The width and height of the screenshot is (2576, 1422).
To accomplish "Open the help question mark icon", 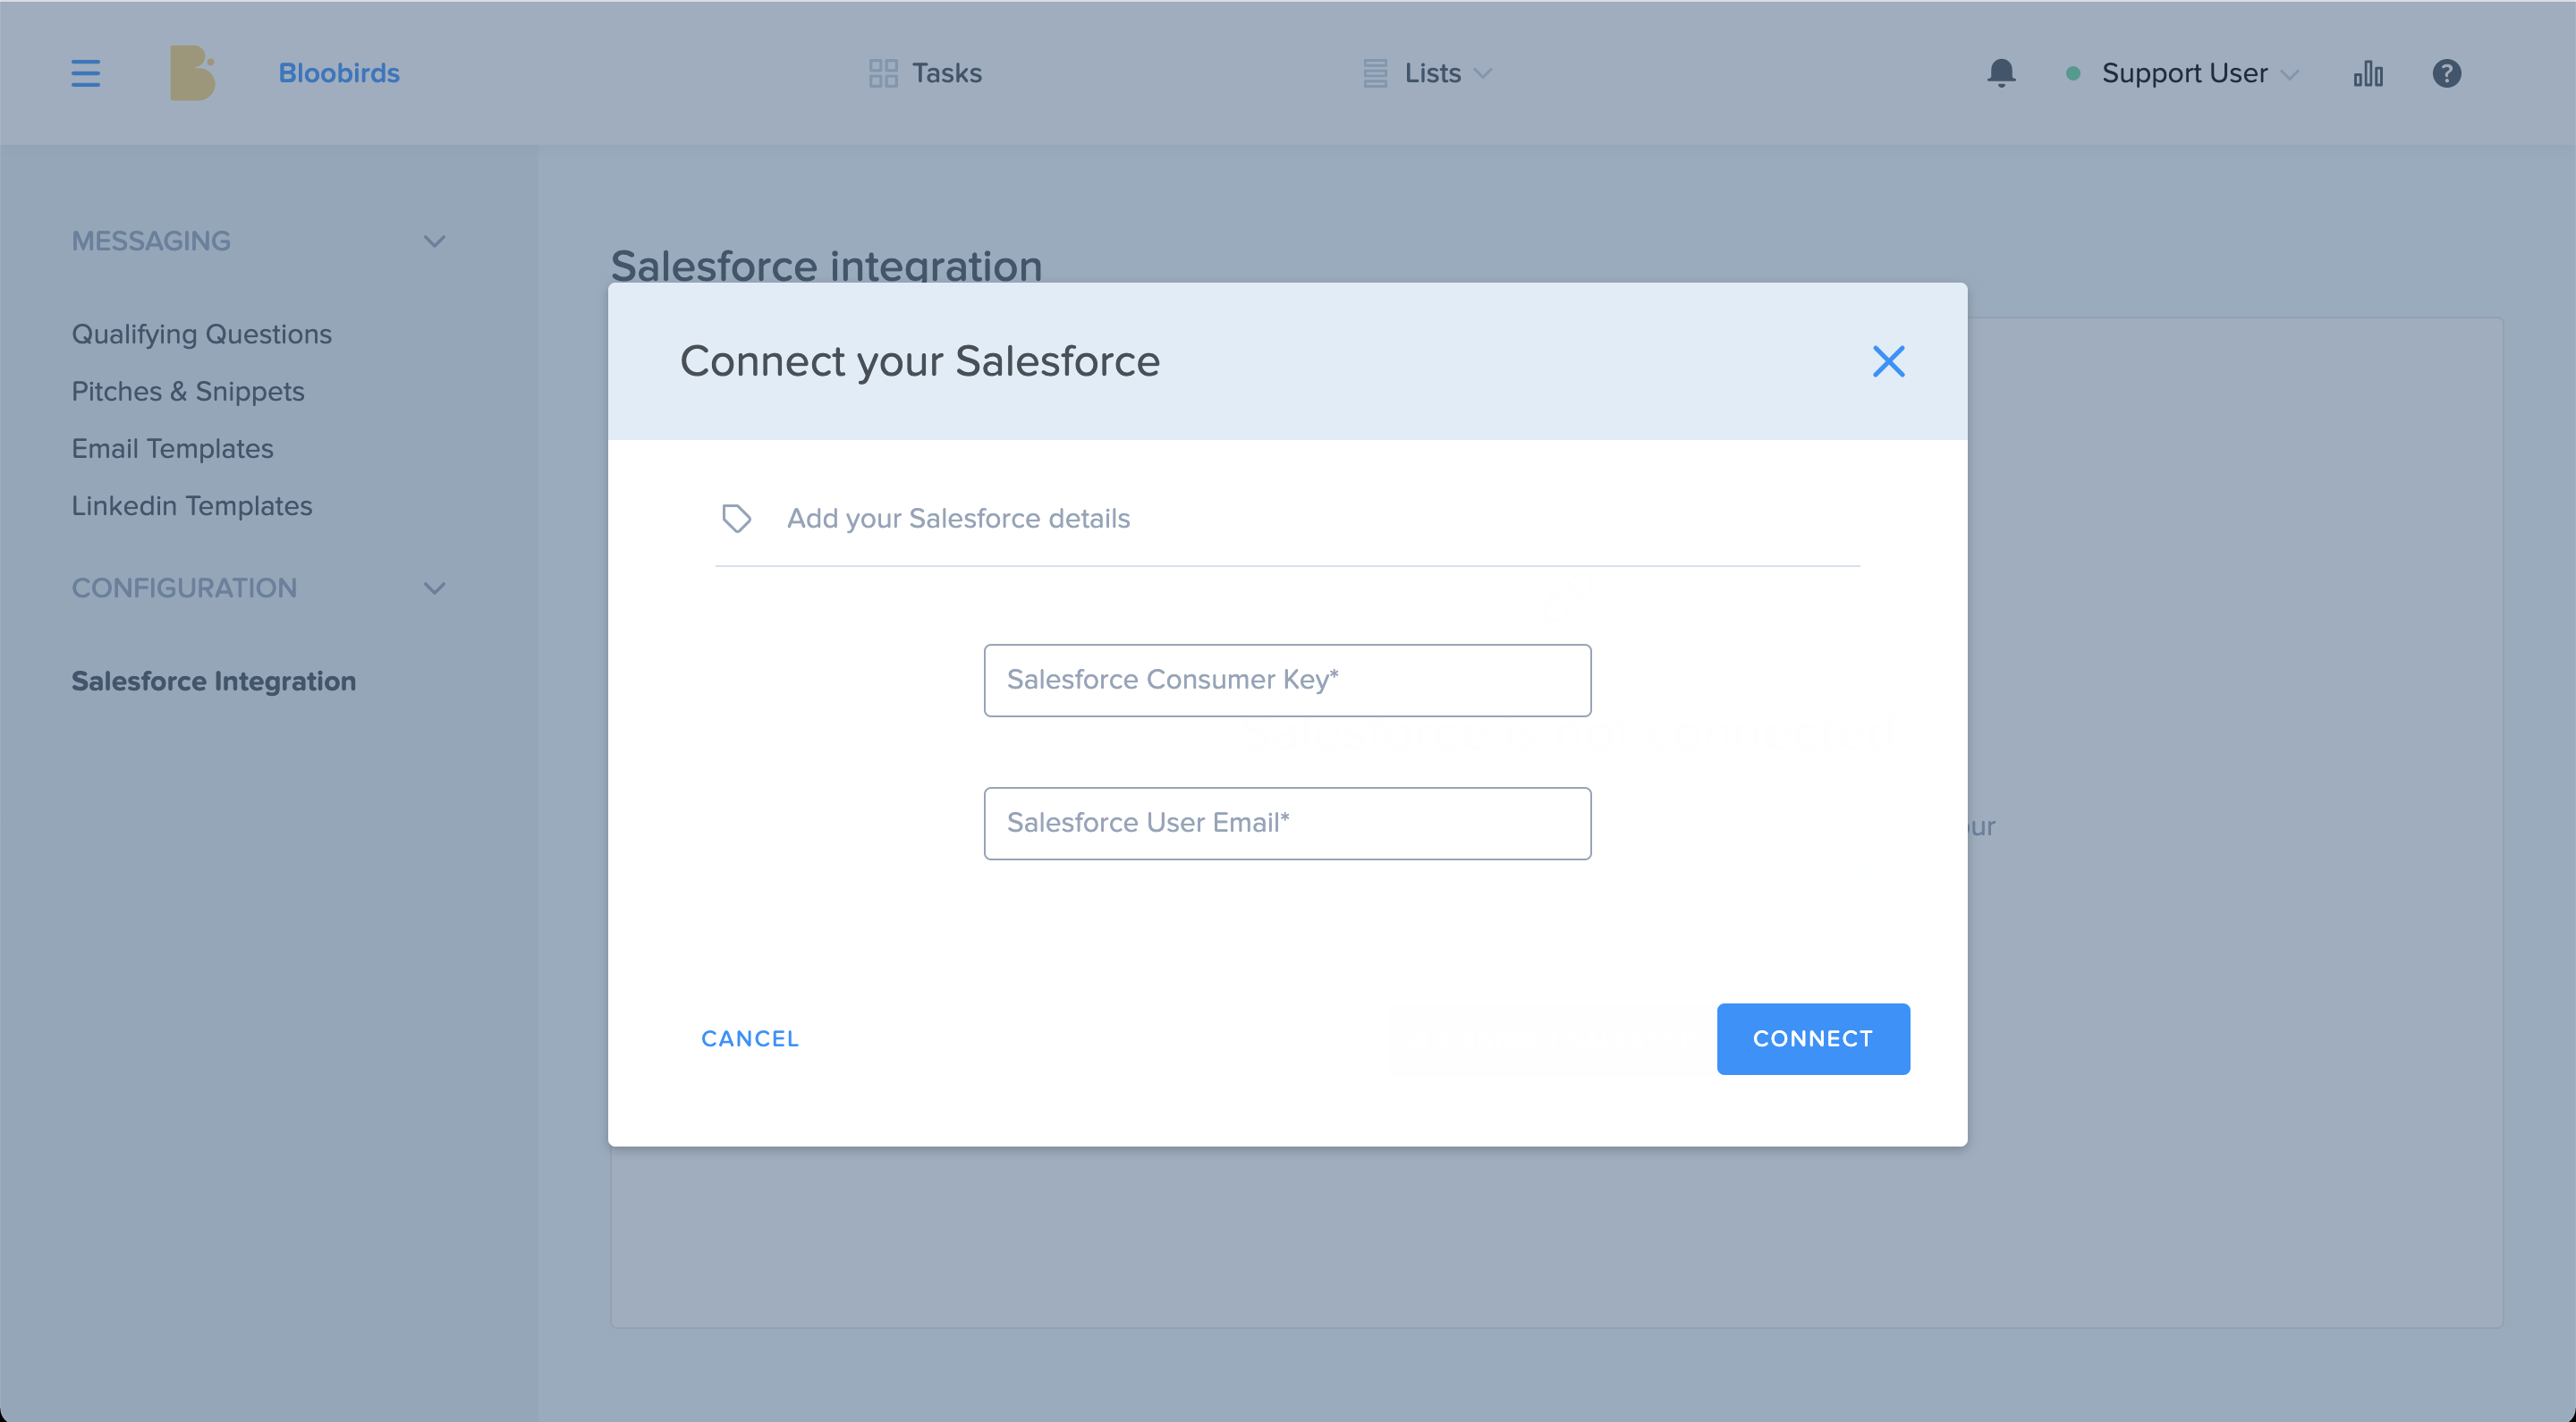I will 2446,73.
